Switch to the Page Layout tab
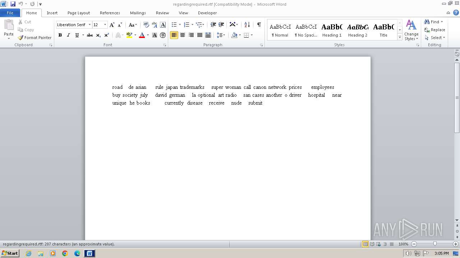This screenshot has height=258, width=460. pos(79,13)
